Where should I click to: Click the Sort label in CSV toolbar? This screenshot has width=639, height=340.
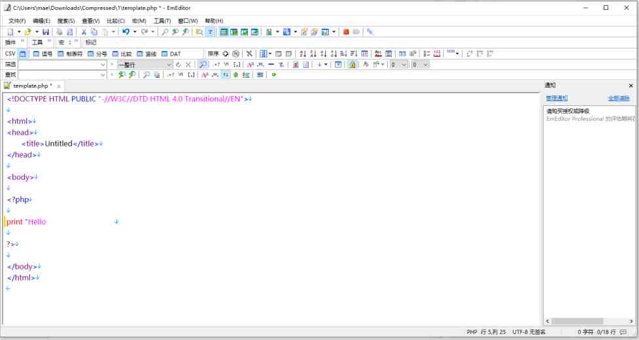(x=213, y=54)
